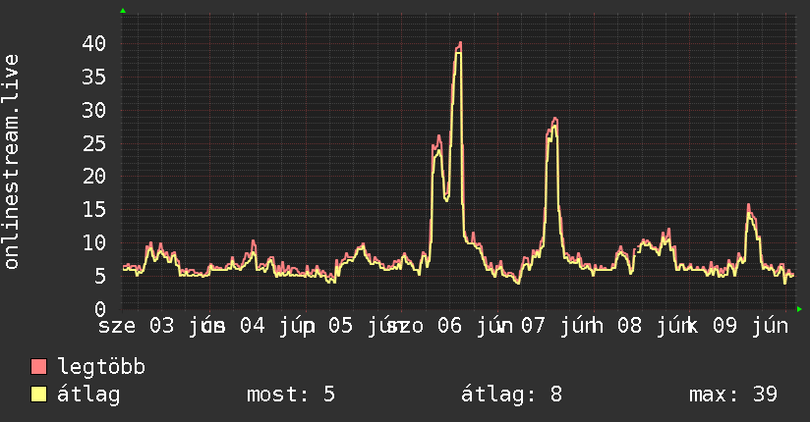Click the x-axis date label 06
Image resolution: width=810 pixels, height=422 pixels.
[x=449, y=326]
